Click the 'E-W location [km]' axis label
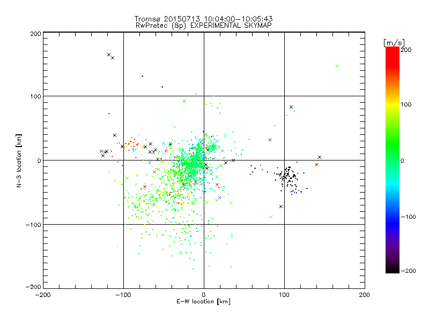The height and width of the screenshot is (321, 429). tap(203, 302)
